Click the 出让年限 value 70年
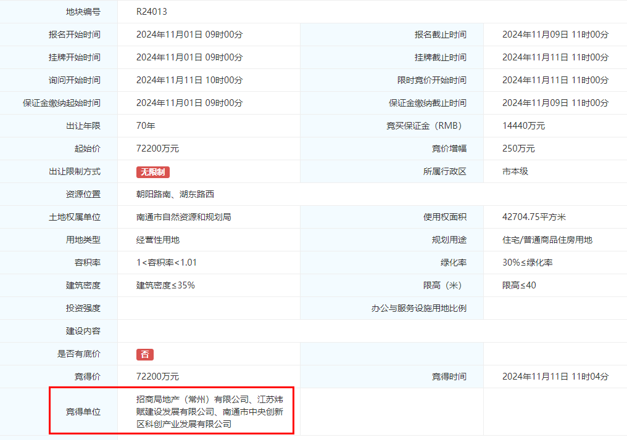The width and height of the screenshot is (627, 440). (146, 125)
